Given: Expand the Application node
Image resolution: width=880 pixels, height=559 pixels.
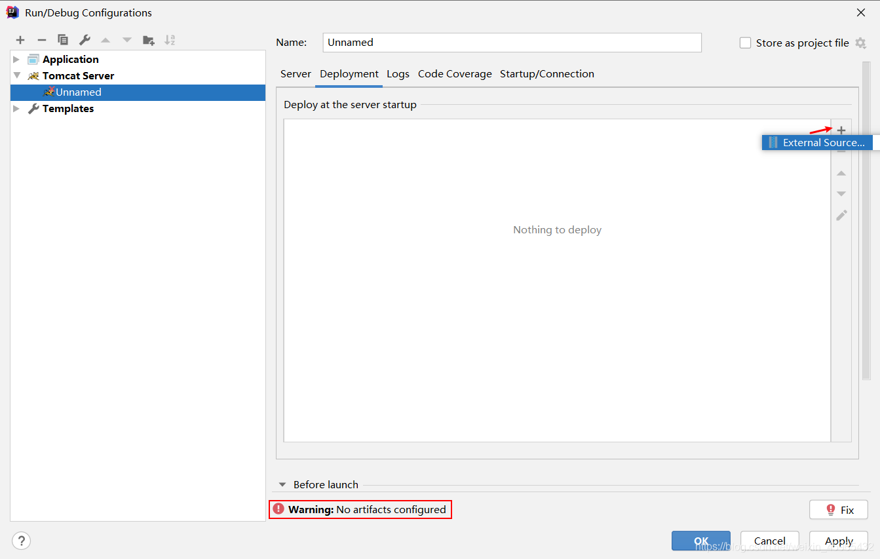Looking at the screenshot, I should tap(16, 58).
